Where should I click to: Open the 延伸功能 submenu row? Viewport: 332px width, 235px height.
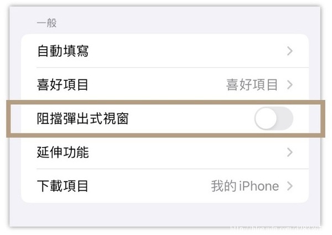(x=165, y=152)
